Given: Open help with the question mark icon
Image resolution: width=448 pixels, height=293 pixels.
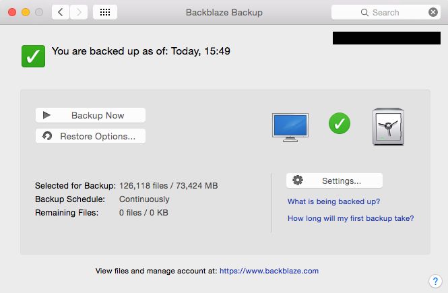Looking at the screenshot, I should (x=435, y=281).
